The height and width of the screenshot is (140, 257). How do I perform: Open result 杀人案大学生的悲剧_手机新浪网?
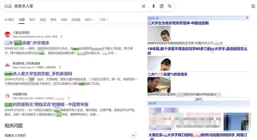coord(38,74)
